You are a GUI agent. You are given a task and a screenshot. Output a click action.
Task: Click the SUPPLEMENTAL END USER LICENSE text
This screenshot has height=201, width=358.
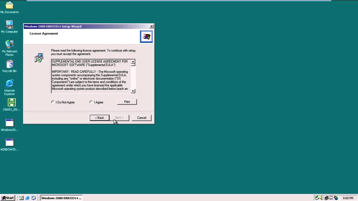pyautogui.click(x=90, y=63)
